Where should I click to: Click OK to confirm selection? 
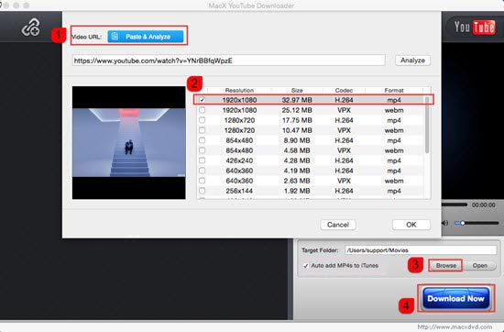coord(411,225)
